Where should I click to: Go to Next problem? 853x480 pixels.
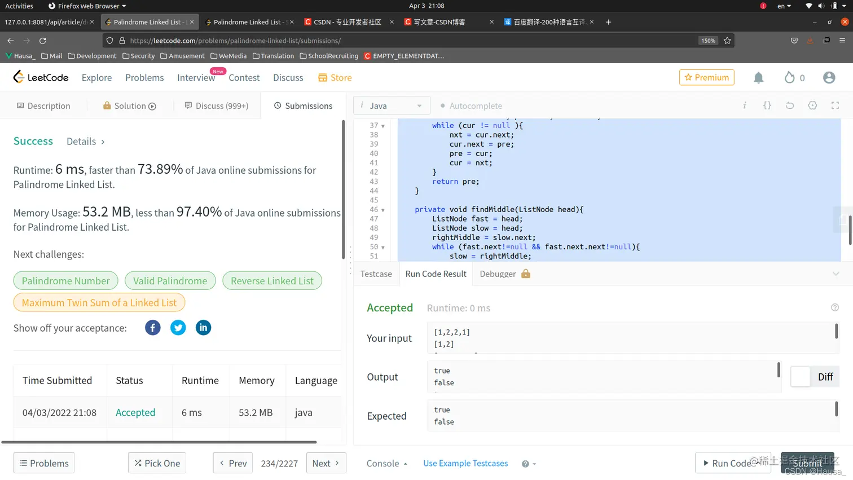[326, 463]
